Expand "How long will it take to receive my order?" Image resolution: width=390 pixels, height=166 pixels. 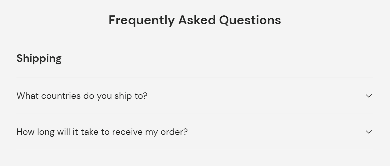coord(102,132)
